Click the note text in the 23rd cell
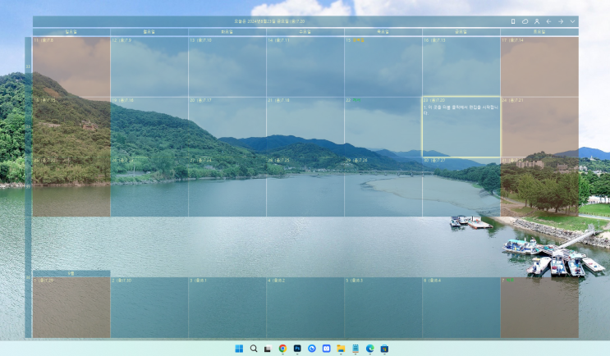 tap(461, 110)
